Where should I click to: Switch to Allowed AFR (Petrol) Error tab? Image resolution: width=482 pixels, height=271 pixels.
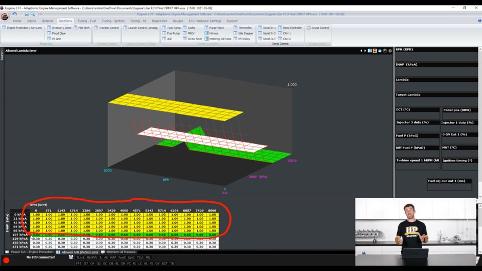77,252
